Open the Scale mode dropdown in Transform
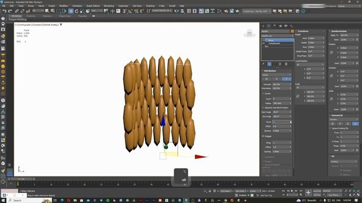The height and width of the screenshot is (203, 362). pyautogui.click(x=310, y=87)
